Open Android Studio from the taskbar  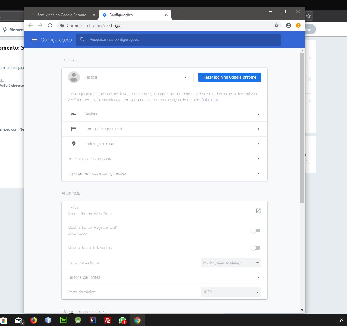coord(78,320)
